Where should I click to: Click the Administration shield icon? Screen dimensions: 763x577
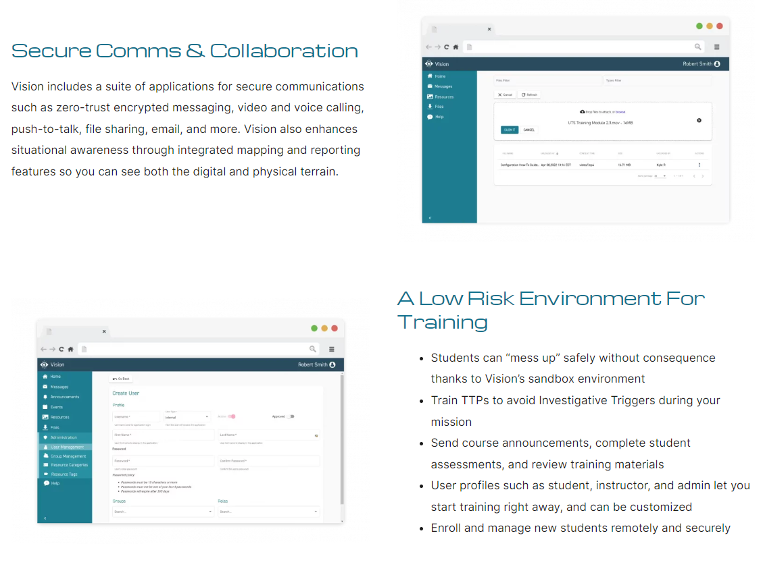pos(45,437)
